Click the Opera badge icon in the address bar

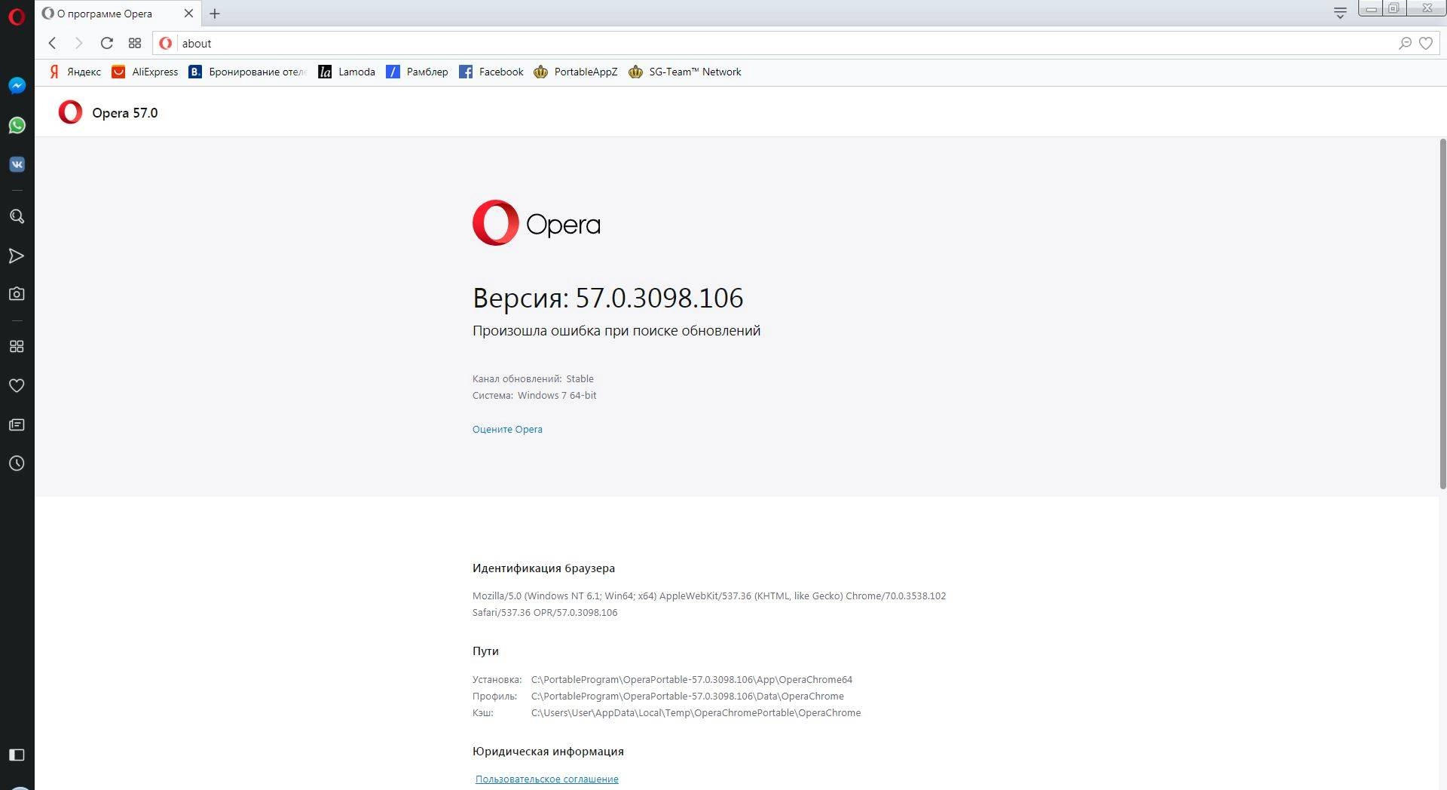[x=166, y=44]
